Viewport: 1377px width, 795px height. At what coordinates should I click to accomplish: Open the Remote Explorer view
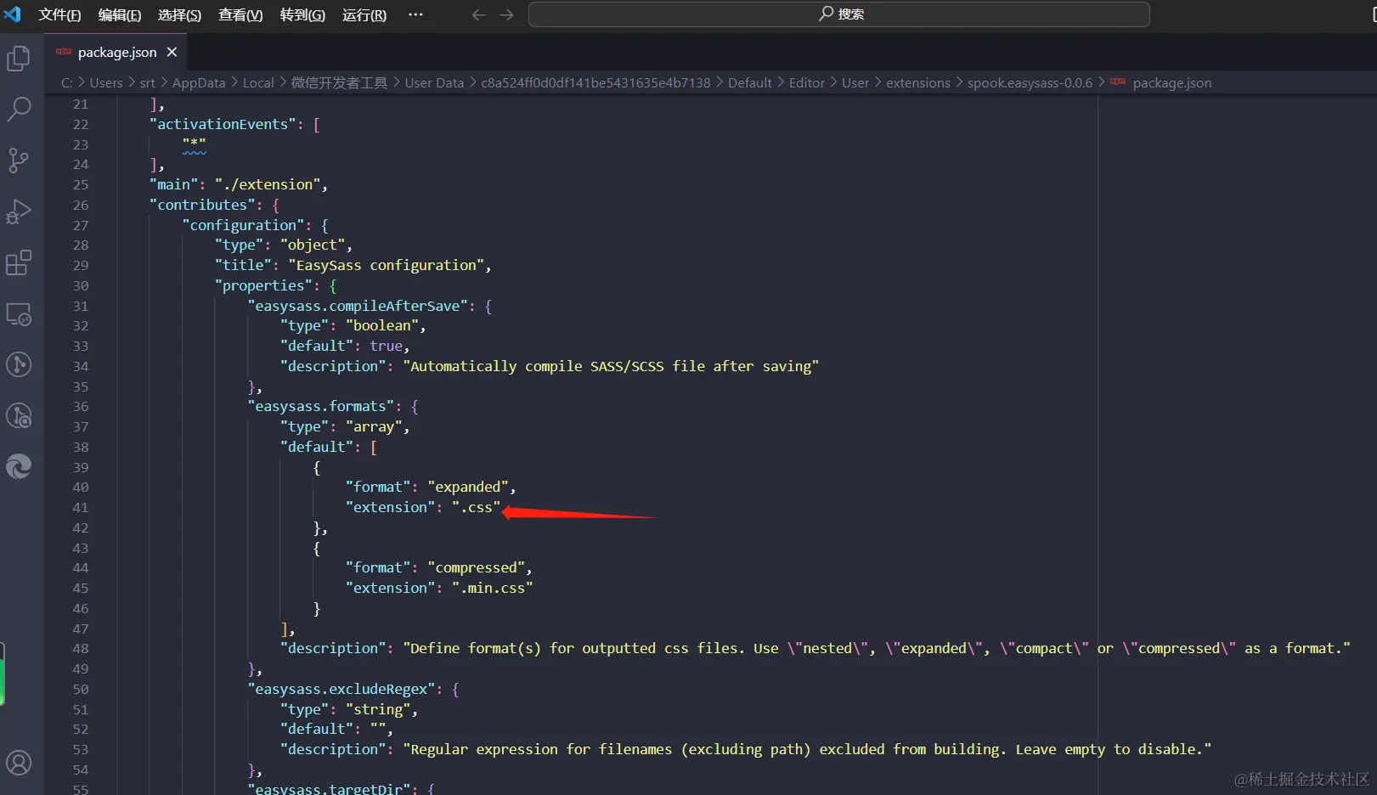point(19,314)
